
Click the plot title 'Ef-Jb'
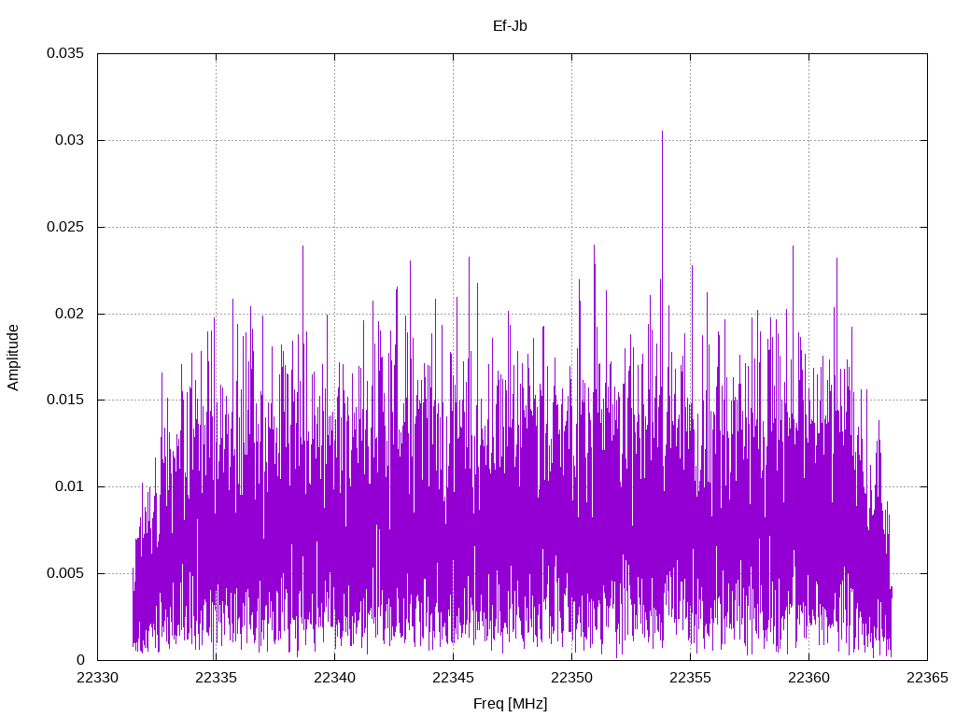[510, 26]
